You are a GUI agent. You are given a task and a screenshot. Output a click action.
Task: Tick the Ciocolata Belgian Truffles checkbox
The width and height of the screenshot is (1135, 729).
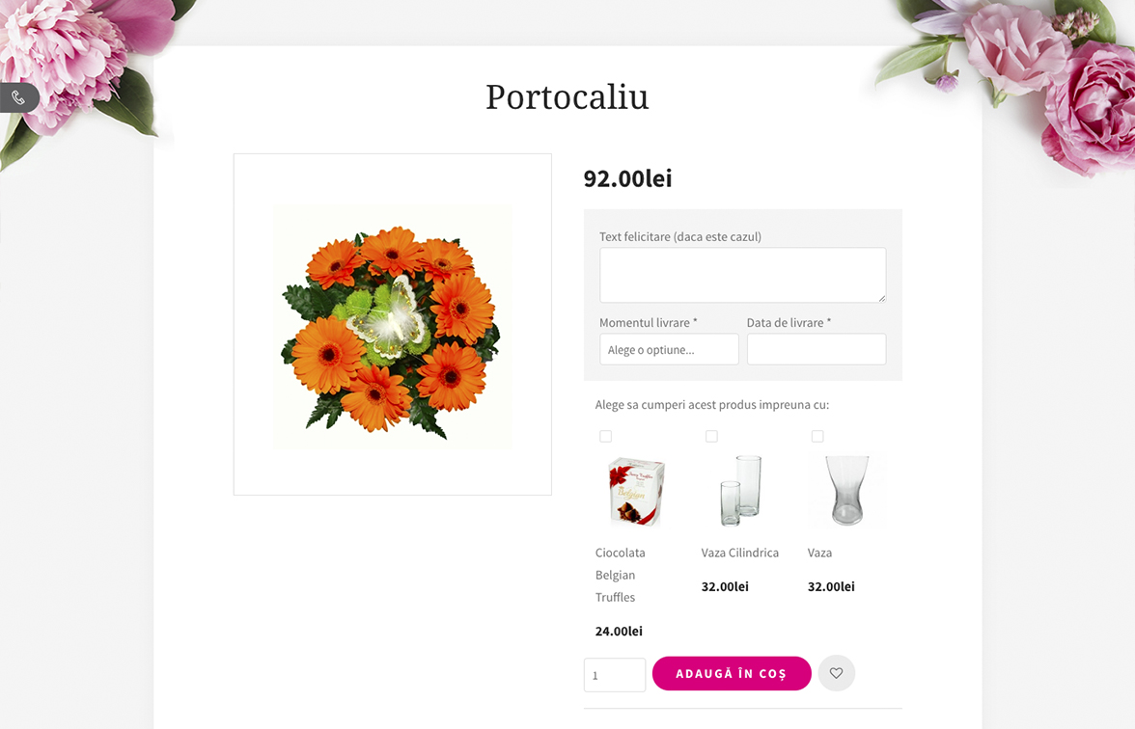605,437
